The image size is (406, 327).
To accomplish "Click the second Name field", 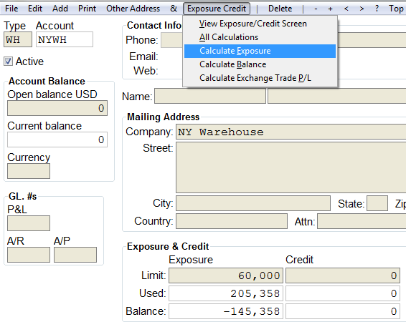I will tap(337, 96).
